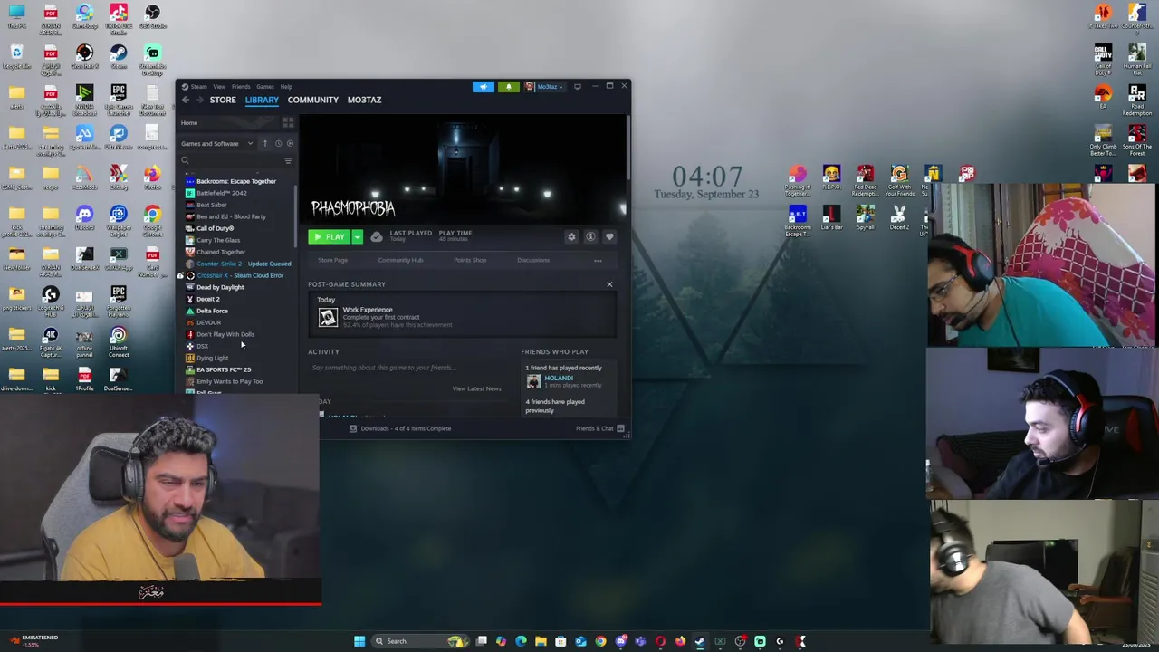Open the Phasmophobia manage gear icon
This screenshot has width=1159, height=652.
tap(571, 237)
